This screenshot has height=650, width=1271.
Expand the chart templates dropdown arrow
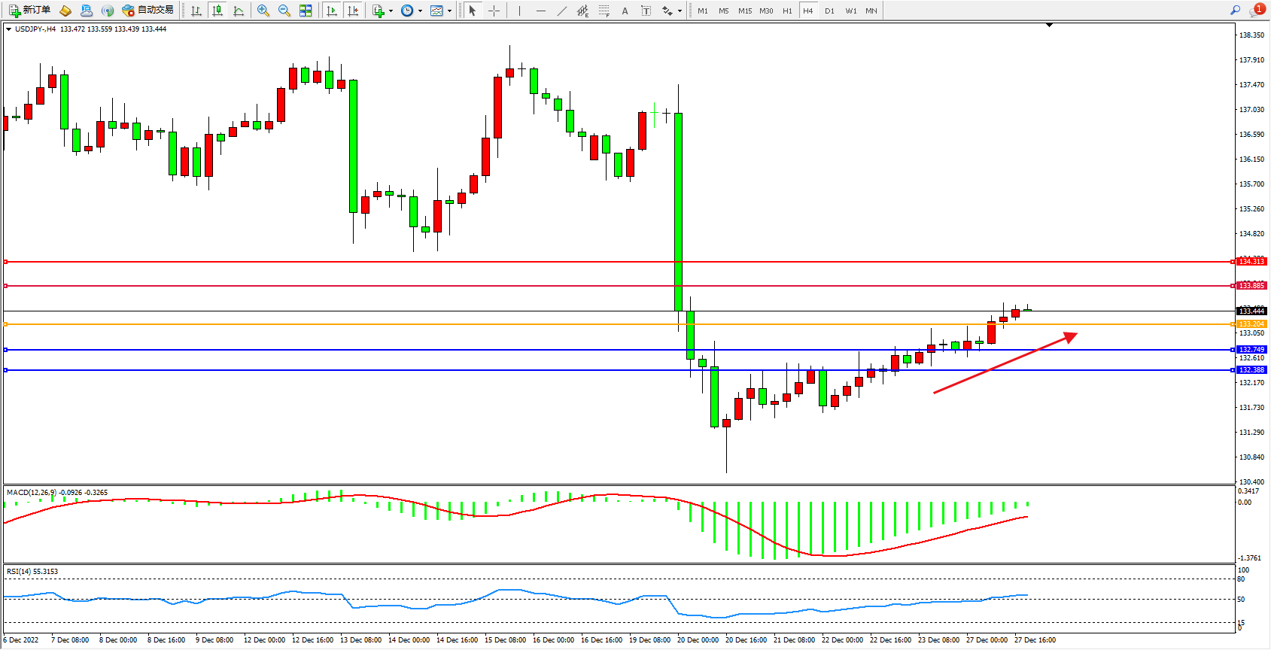click(x=449, y=11)
